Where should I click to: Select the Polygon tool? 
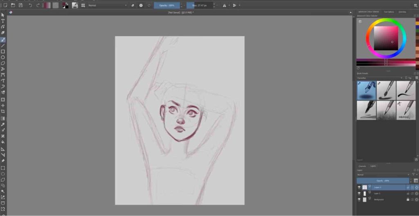[3, 63]
